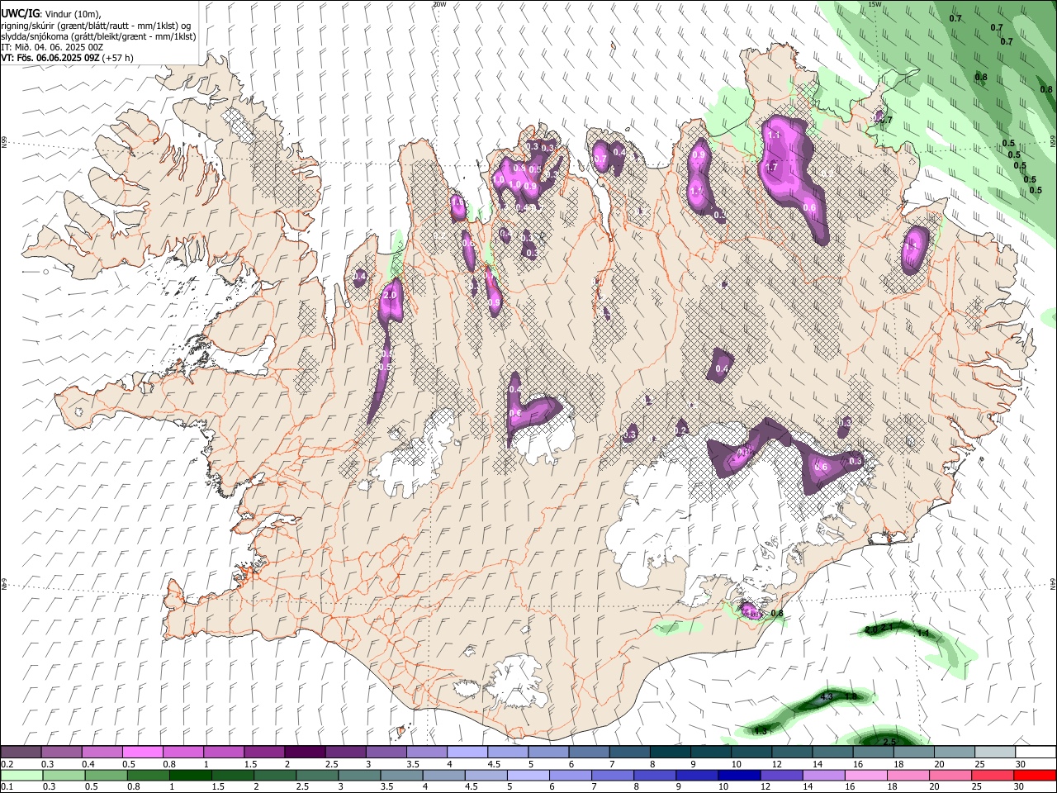Click '30' label on the lower rain scale

pyautogui.click(x=1021, y=786)
